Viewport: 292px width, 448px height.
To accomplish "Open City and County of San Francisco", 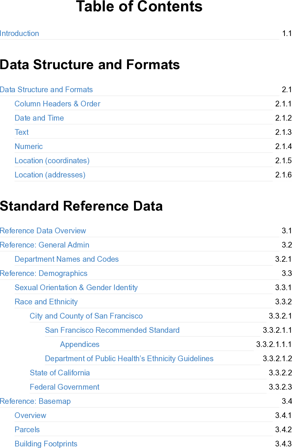I will (x=86, y=316).
